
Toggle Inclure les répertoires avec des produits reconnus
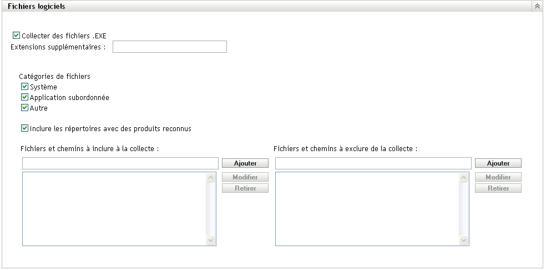tap(24, 128)
